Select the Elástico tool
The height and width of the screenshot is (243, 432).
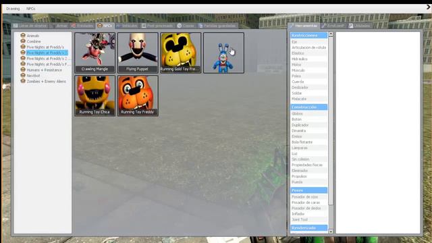(309, 53)
